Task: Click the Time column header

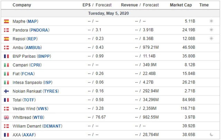Action: (204, 5)
